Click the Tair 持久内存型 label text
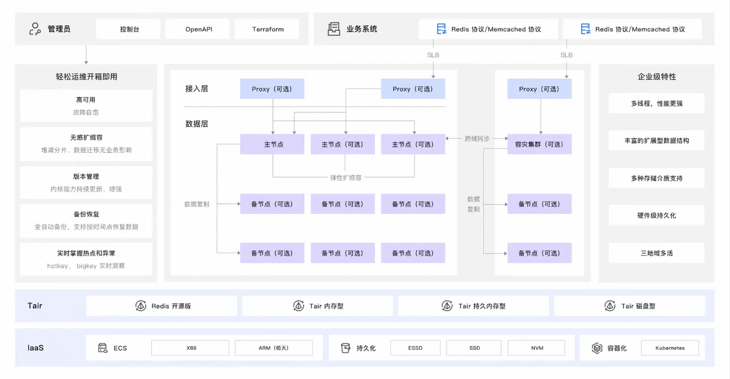Image resolution: width=730 pixels, height=379 pixels. (x=482, y=306)
